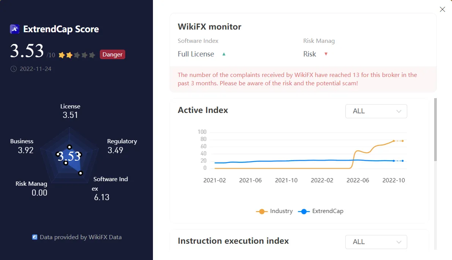Viewport: 452px width, 260px height.
Task: Click the ExtrendCap line endpoint on chart
Action: [403, 161]
